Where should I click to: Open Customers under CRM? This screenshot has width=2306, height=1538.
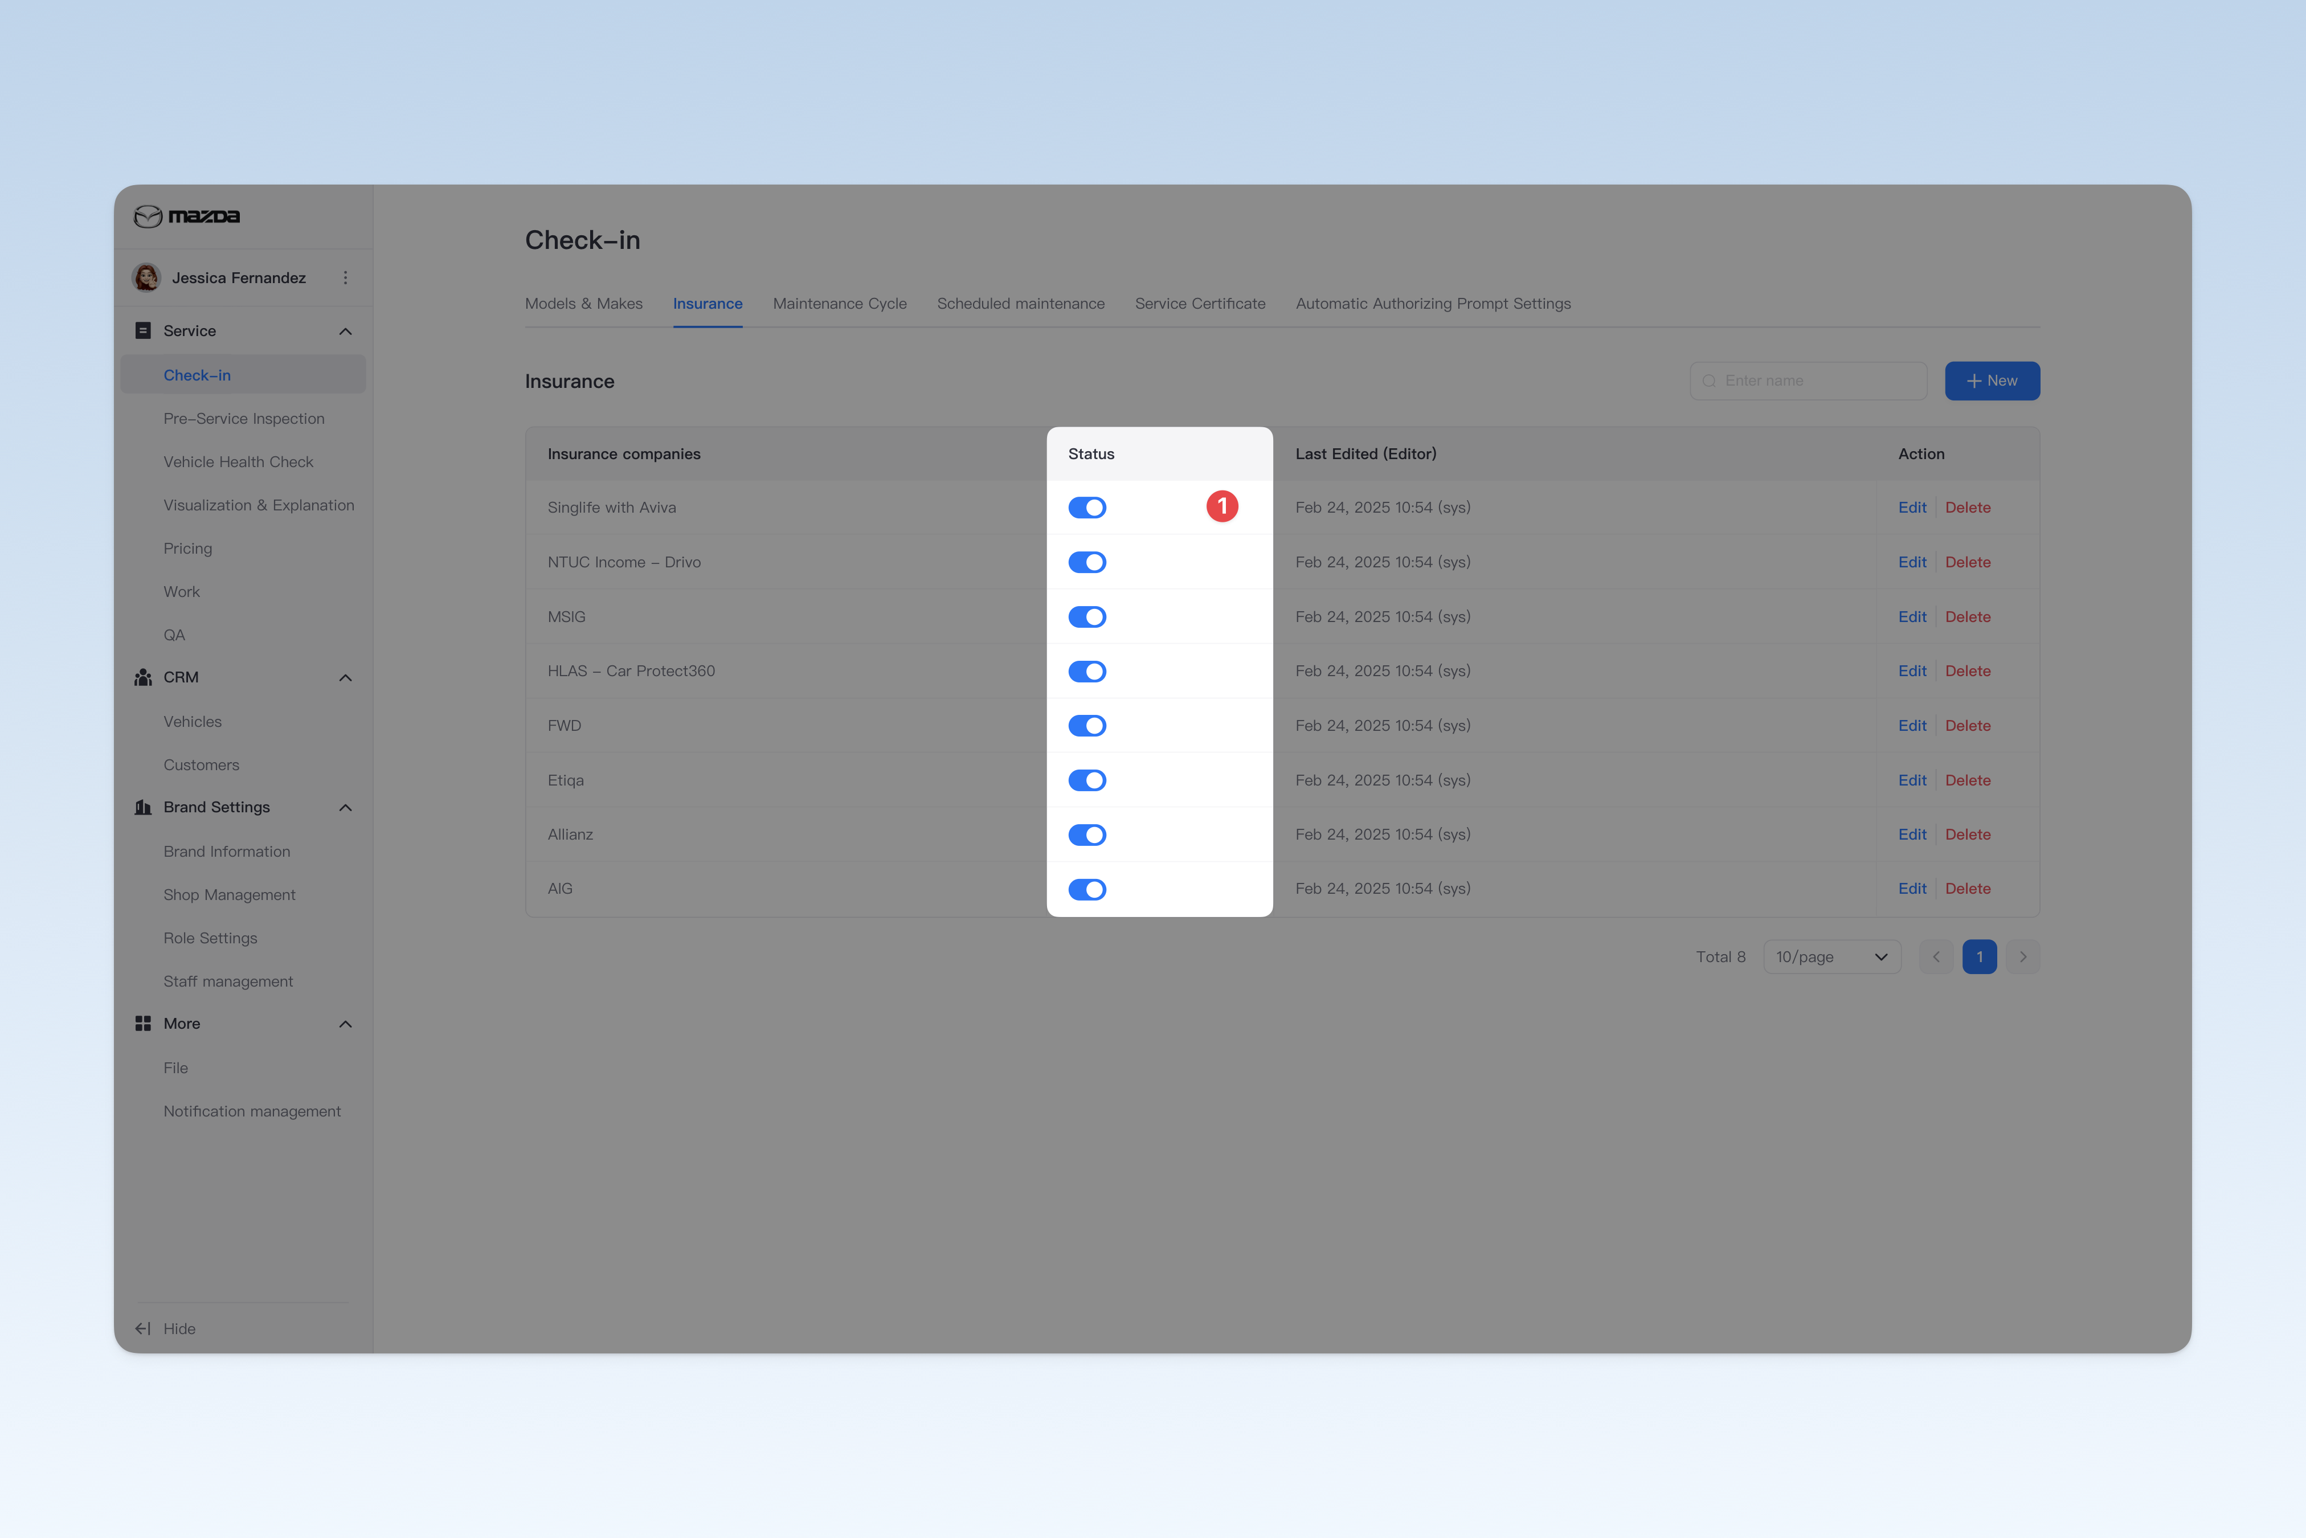point(201,765)
